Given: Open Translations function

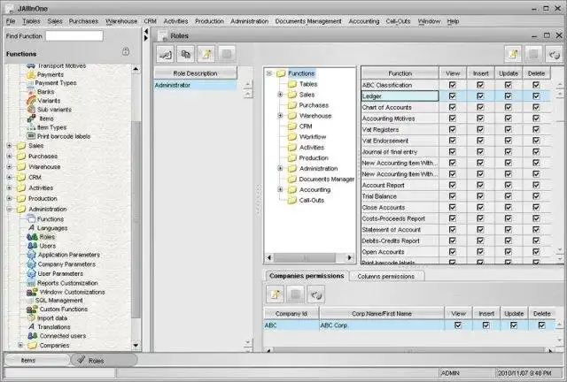Looking at the screenshot, I should pos(53,327).
